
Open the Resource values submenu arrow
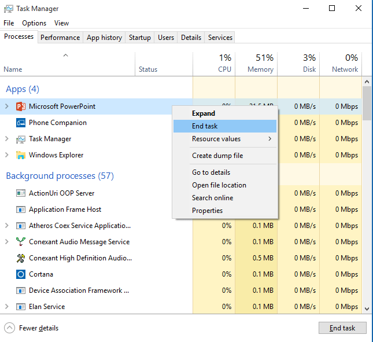269,139
